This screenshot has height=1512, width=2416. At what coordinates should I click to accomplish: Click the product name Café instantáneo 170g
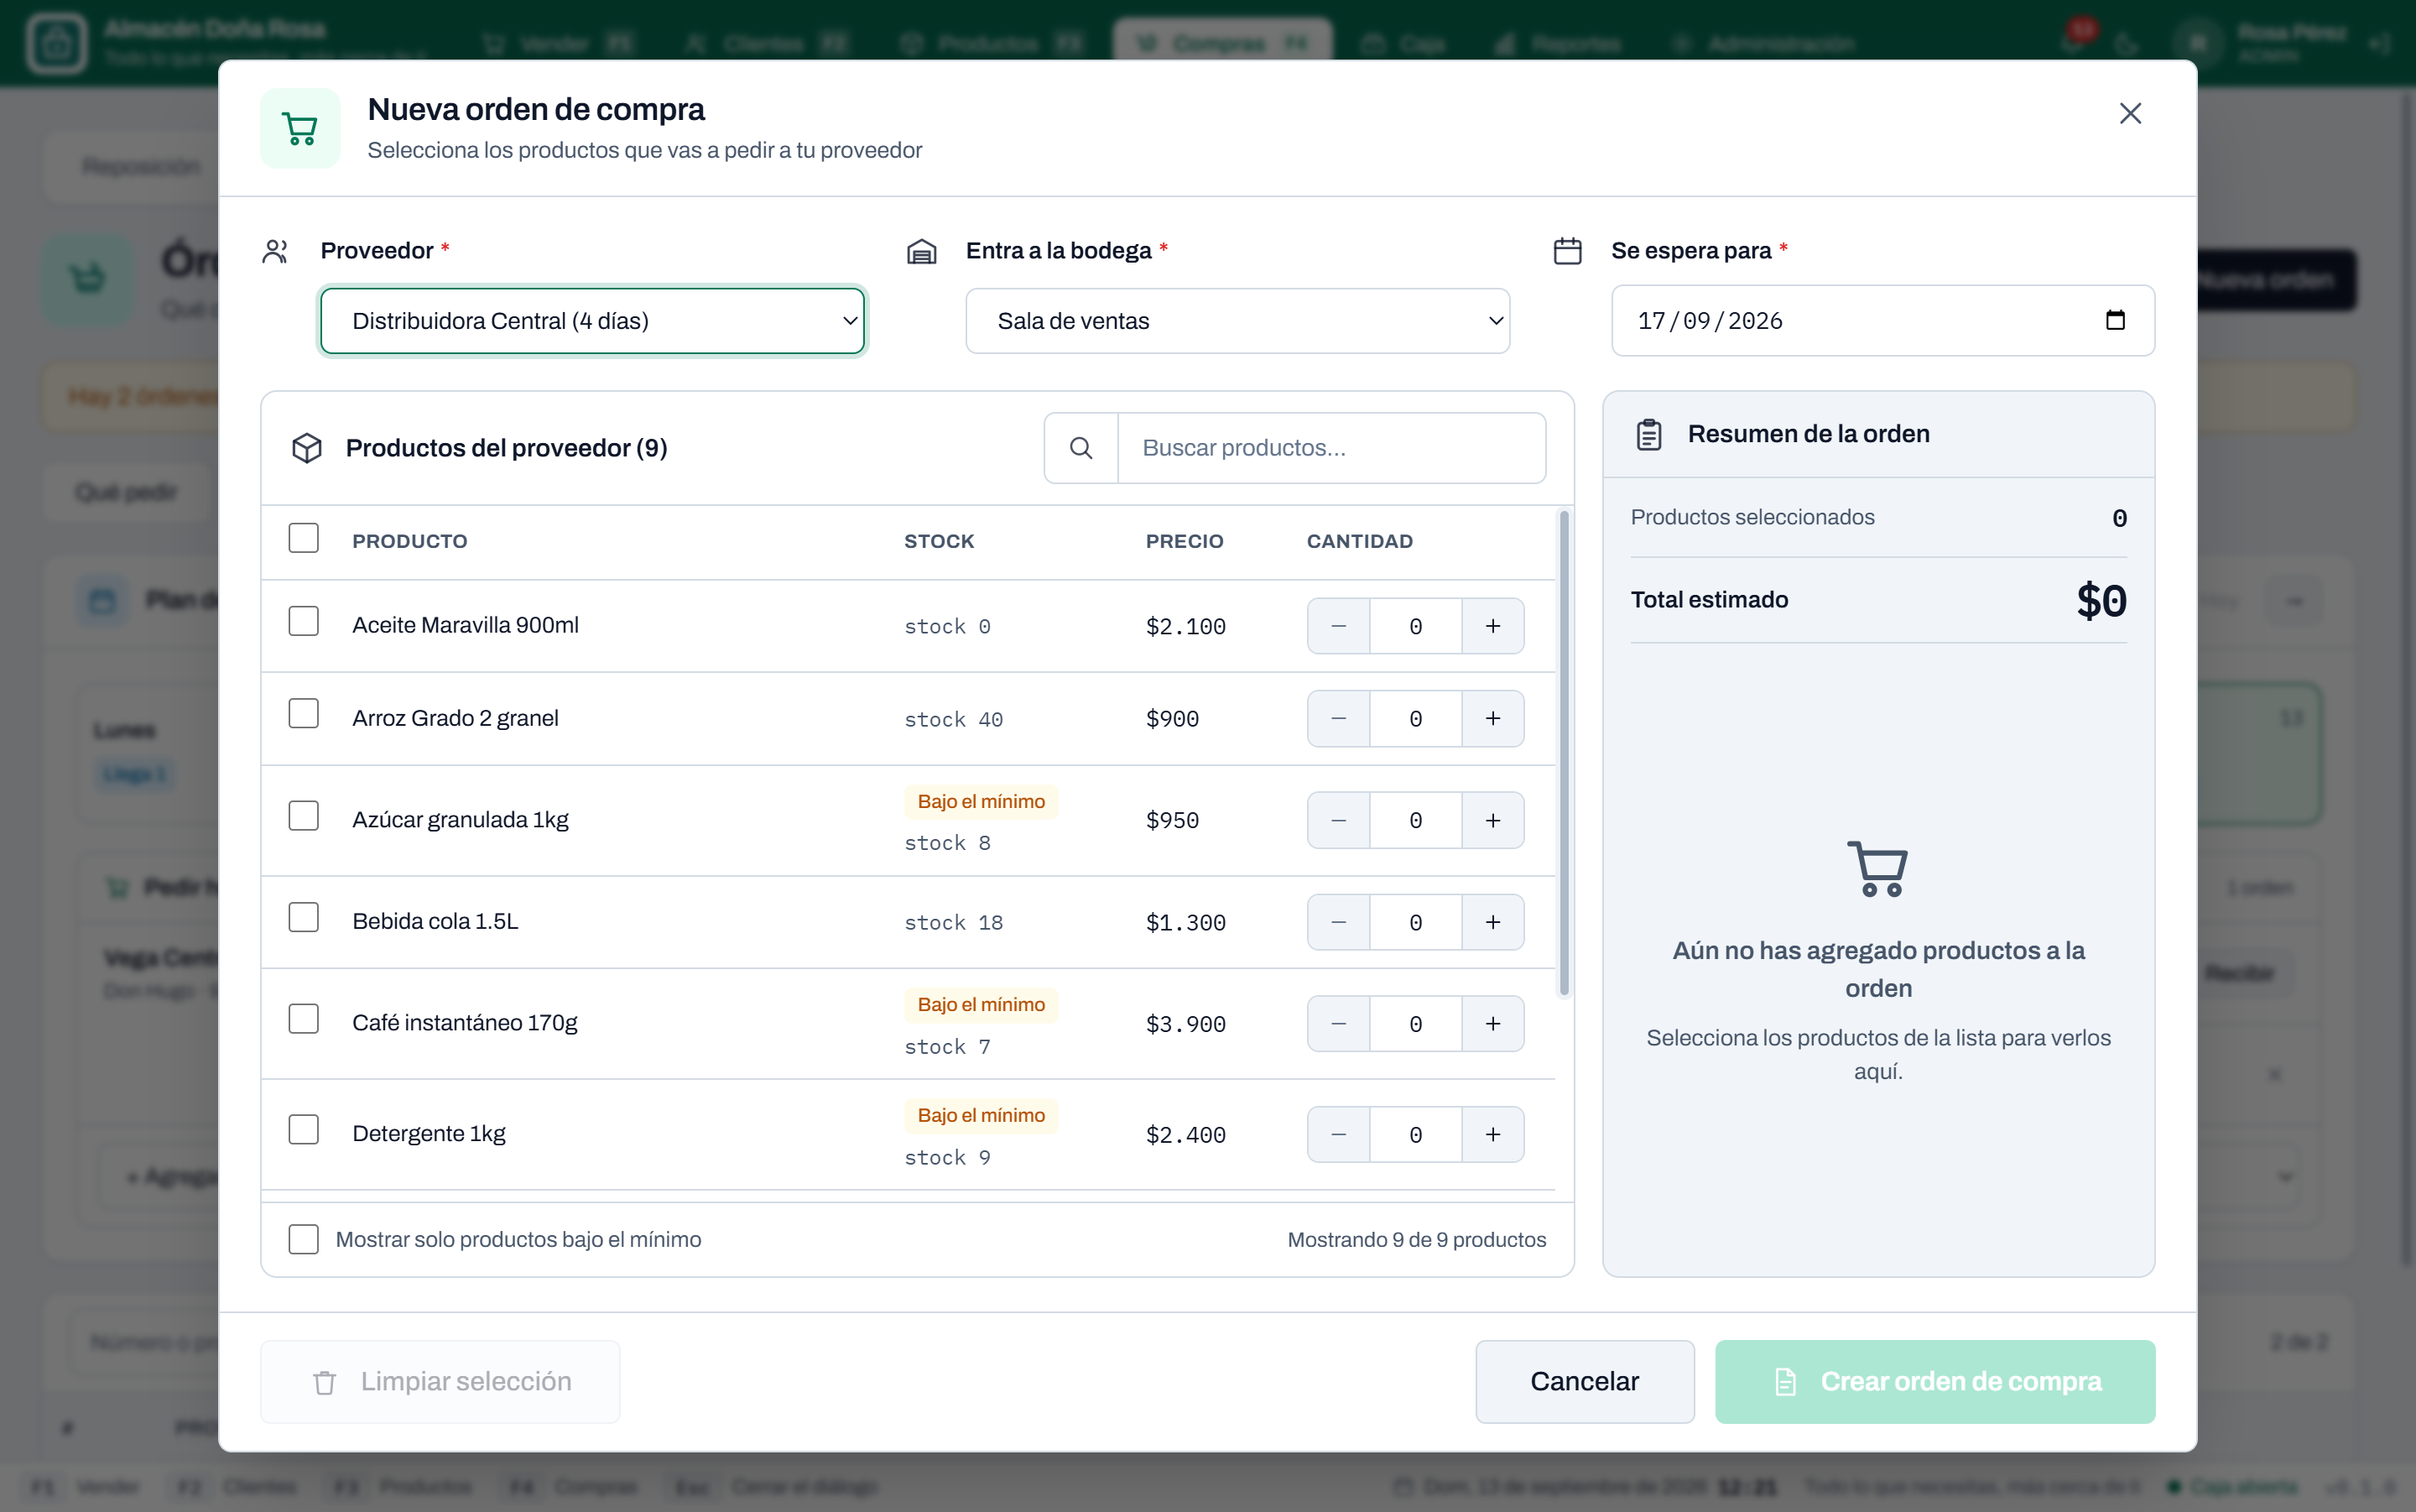tap(466, 1023)
